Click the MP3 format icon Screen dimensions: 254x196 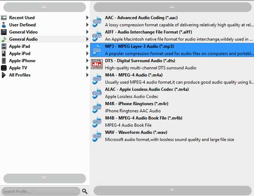[97, 50]
